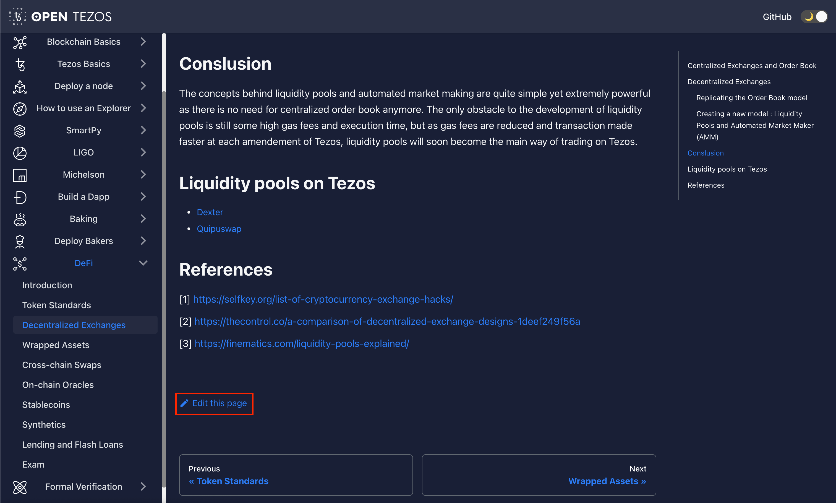
Task: Go to previous page Token Standards
Action: (x=232, y=481)
